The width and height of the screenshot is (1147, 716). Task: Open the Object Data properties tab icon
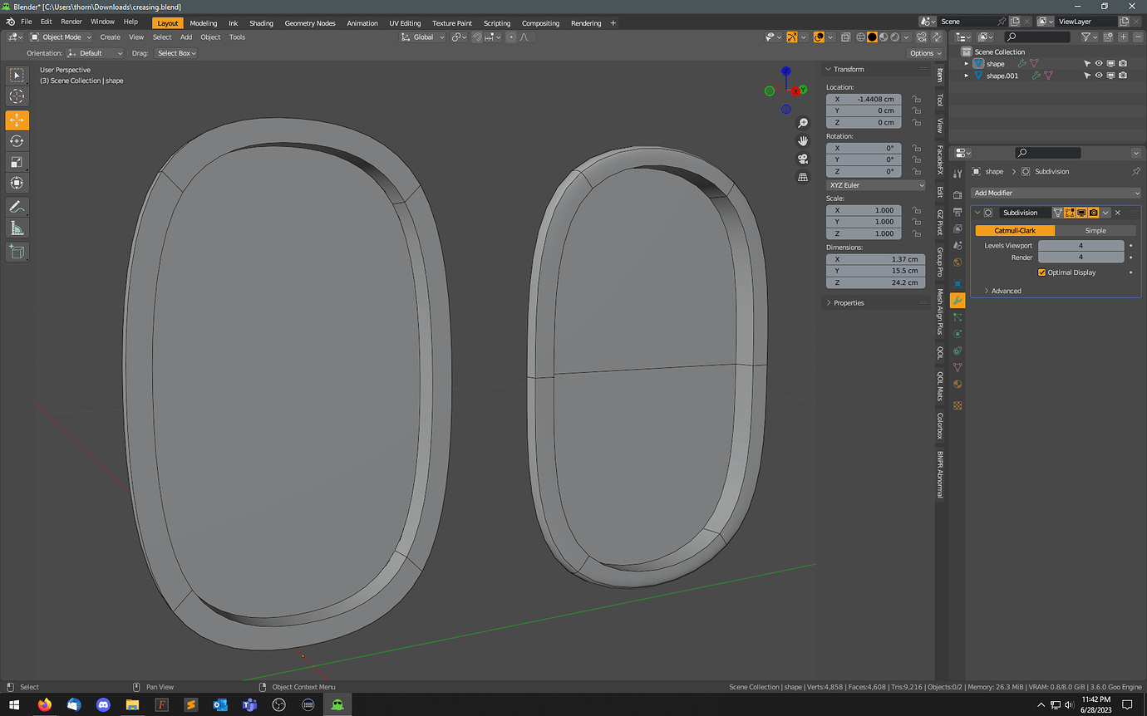tap(957, 367)
